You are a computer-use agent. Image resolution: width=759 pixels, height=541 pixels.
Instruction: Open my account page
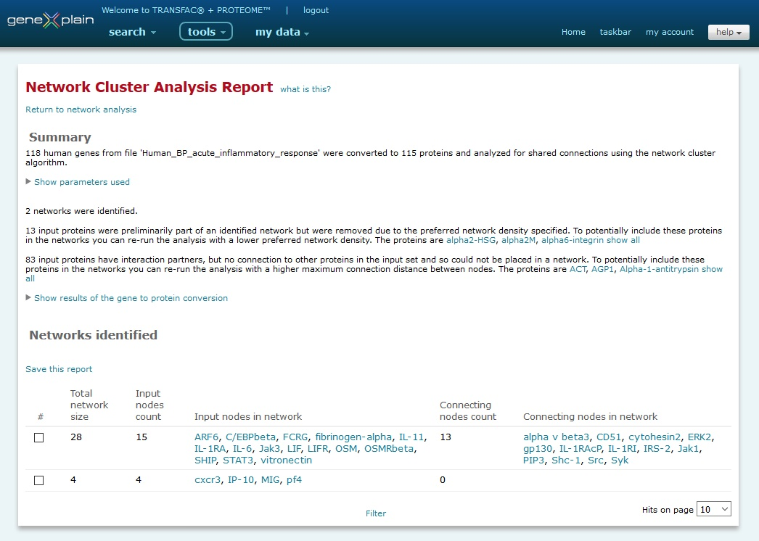coord(670,32)
